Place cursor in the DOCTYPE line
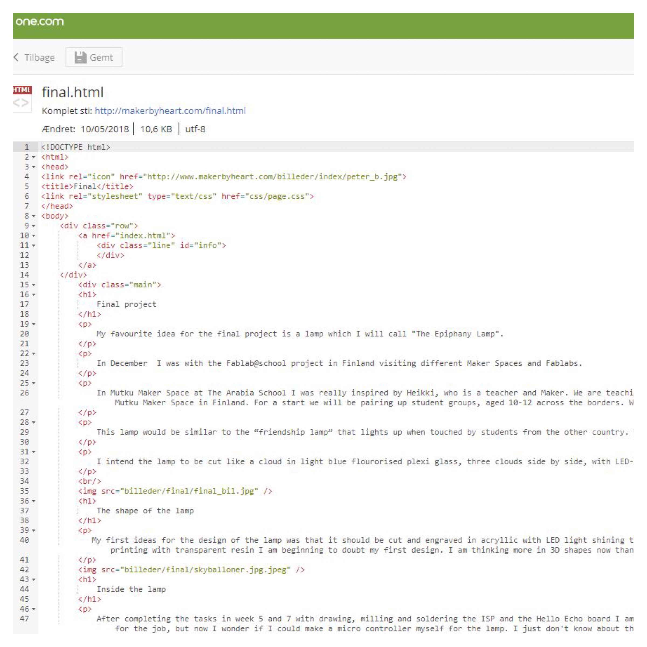 click(x=76, y=147)
